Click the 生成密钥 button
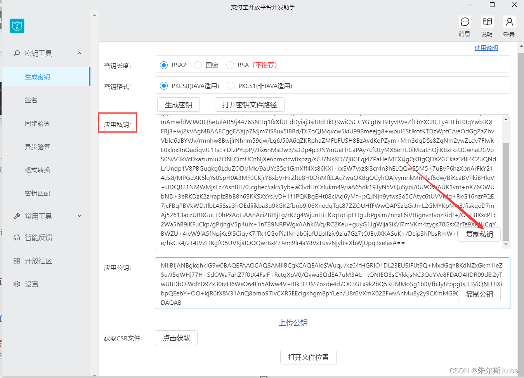This screenshot has width=524, height=378. point(179,105)
